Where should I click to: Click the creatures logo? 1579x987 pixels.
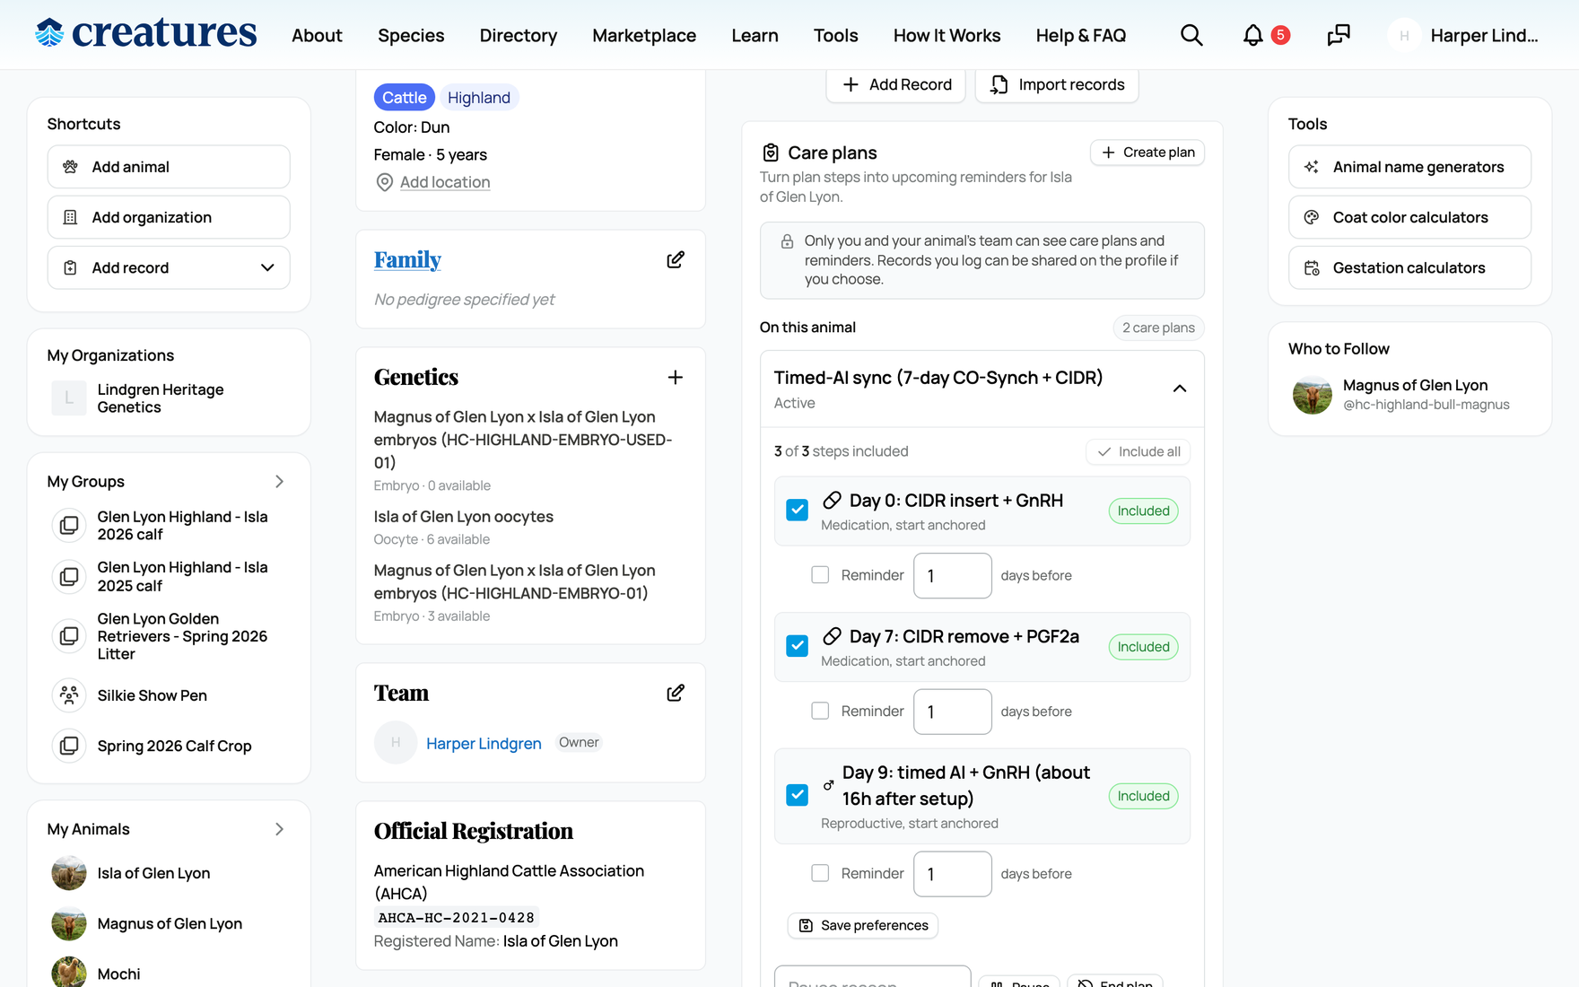tap(146, 33)
